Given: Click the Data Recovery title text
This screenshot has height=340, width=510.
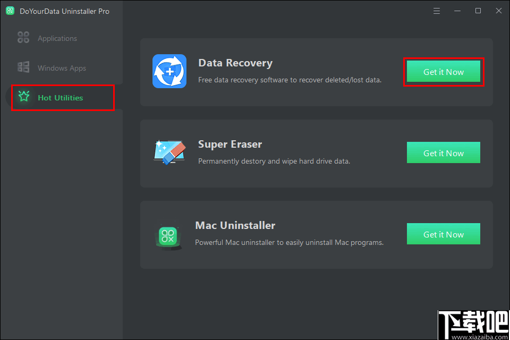Looking at the screenshot, I should pyautogui.click(x=235, y=63).
